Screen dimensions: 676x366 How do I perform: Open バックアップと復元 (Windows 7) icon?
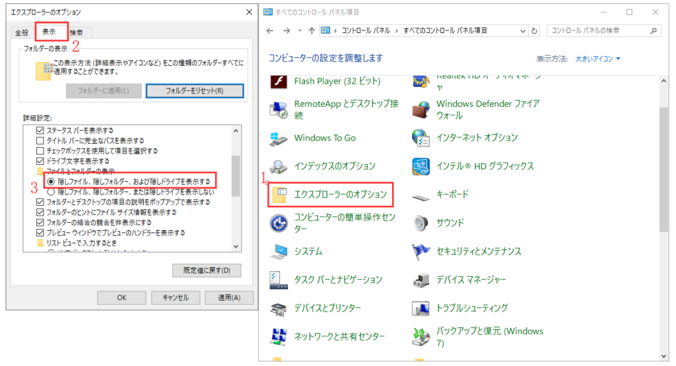(421, 337)
